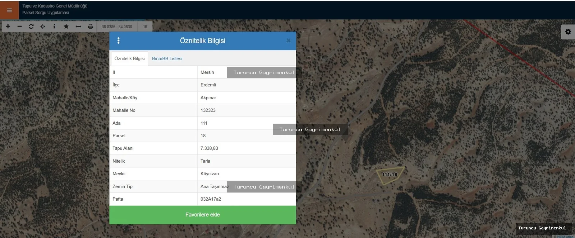Click the Pafta row label
Image resolution: width=575 pixels, height=238 pixels.
click(118, 199)
